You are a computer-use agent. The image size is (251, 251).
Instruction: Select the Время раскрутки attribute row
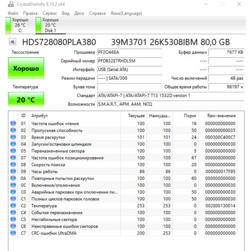[123, 137]
